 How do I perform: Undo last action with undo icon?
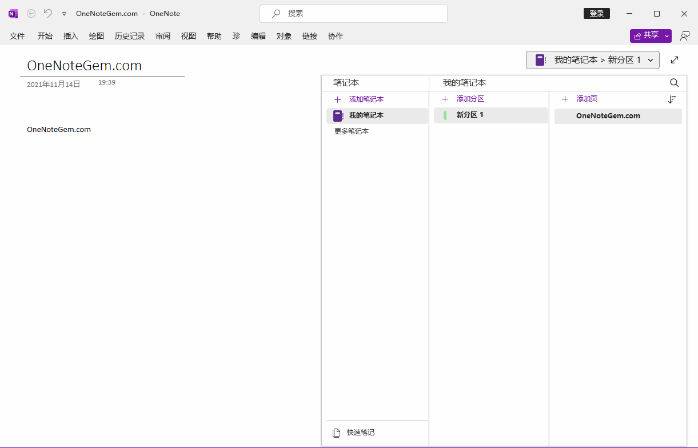[48, 14]
